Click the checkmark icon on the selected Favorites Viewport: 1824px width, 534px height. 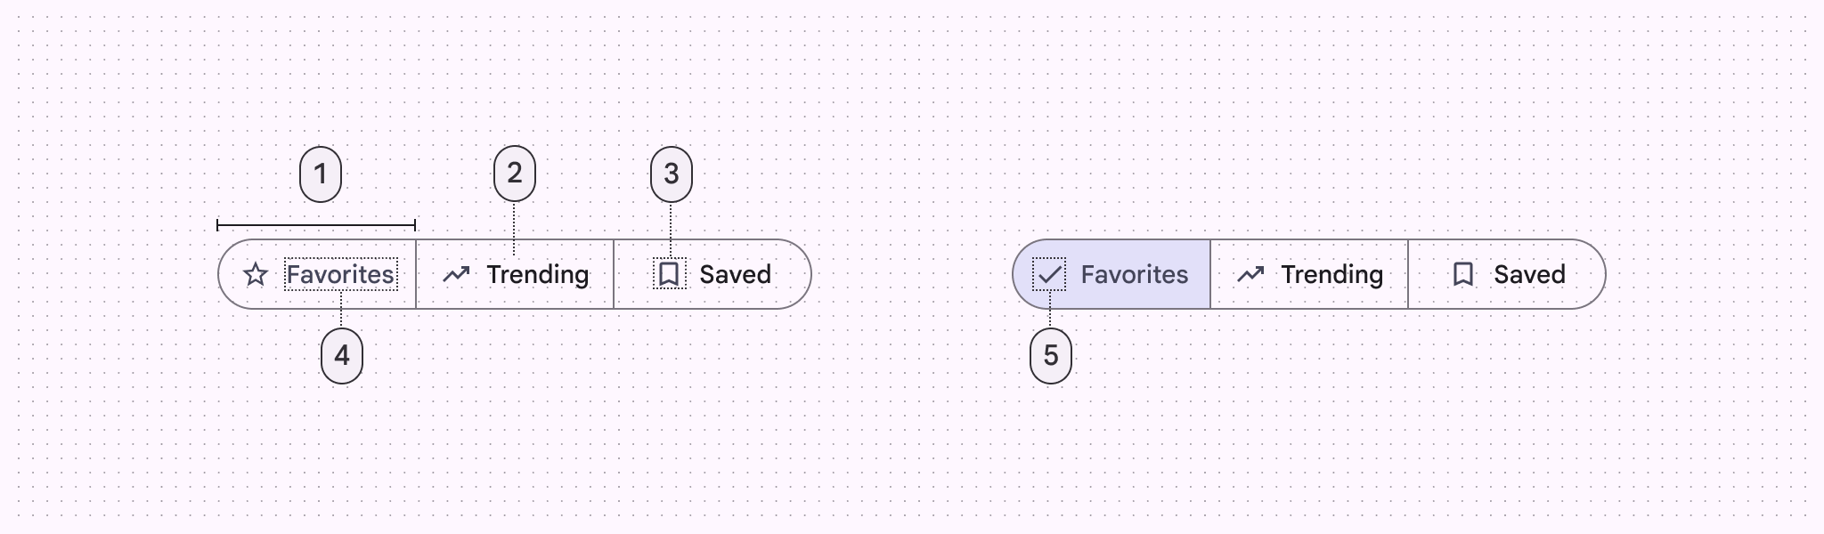(1050, 274)
